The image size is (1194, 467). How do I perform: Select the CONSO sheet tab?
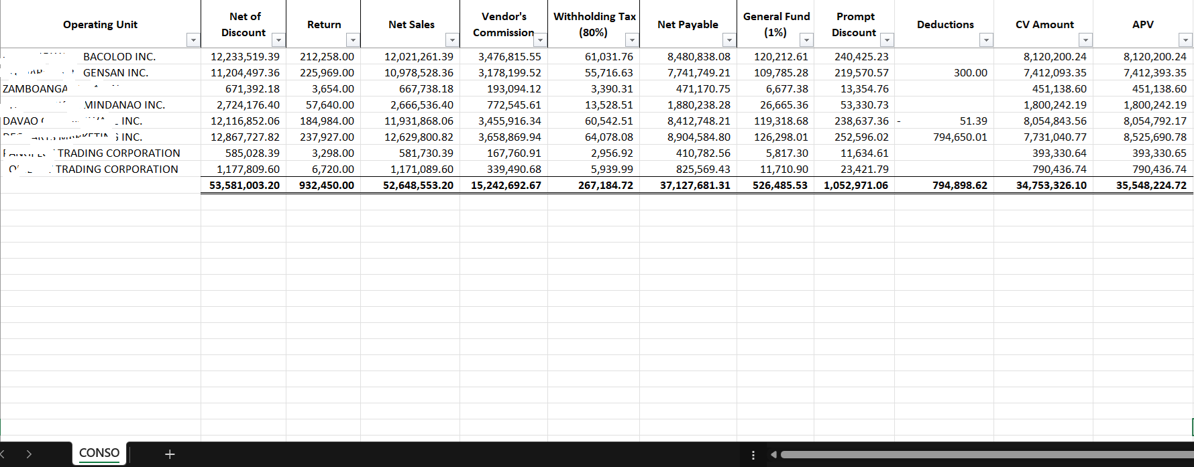99,453
